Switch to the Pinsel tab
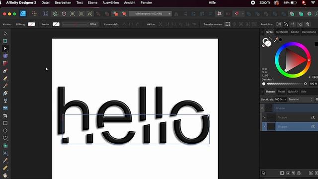This screenshot has width=318, height=179. click(x=281, y=91)
